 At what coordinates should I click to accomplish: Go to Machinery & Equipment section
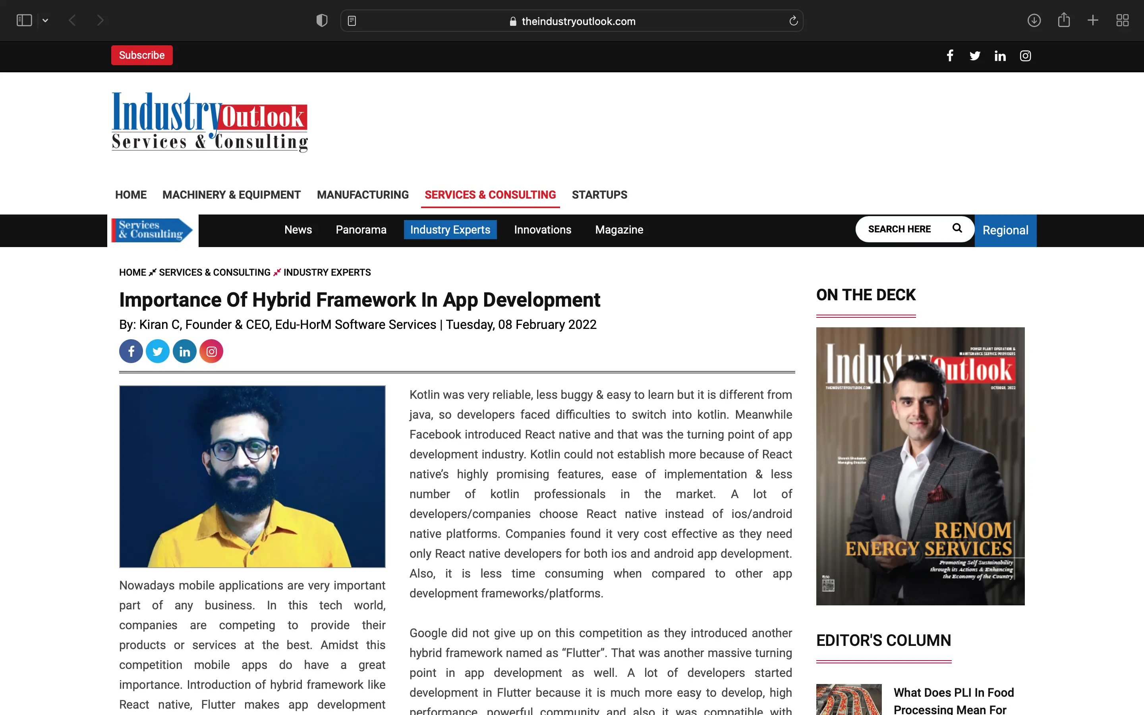click(x=231, y=195)
